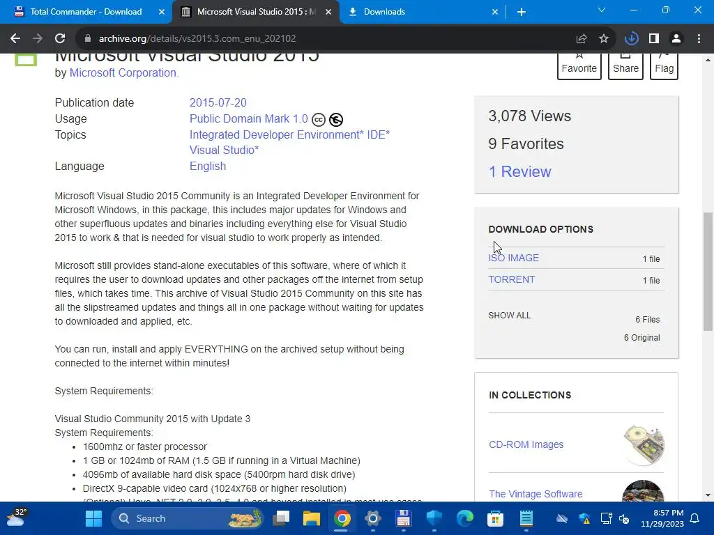
Task: Click the scrollbar down arrow
Action: [708, 495]
